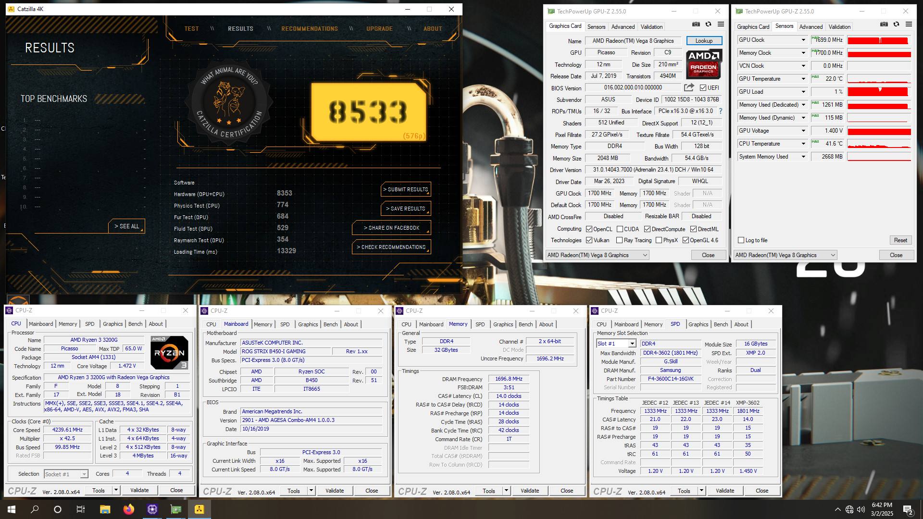Open Tools dropdown arrow in CPU-Z CPU window
This screenshot has width=923, height=519.
(x=116, y=490)
